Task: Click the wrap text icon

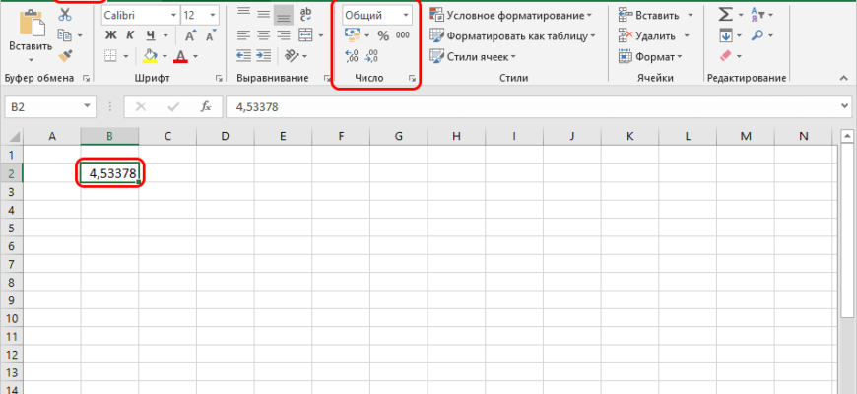Action: tap(306, 15)
